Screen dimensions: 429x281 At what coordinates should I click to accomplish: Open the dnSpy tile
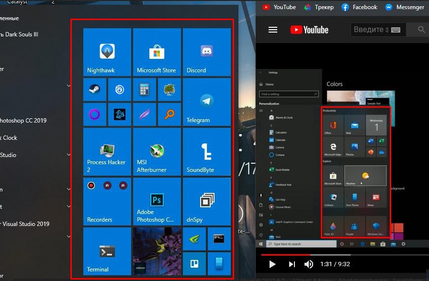pos(206,202)
